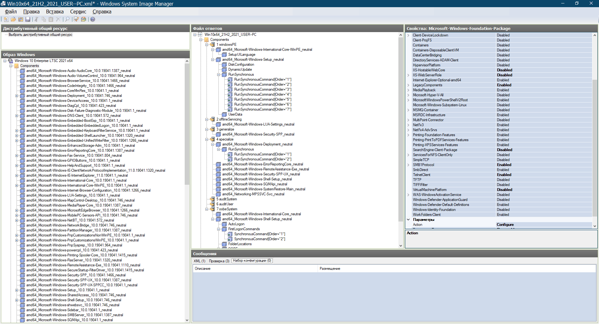Select amd64_Microsoft-Windows-LUA-Settings_neutral in answer file
This screenshot has width=599, height=324.
point(258,124)
